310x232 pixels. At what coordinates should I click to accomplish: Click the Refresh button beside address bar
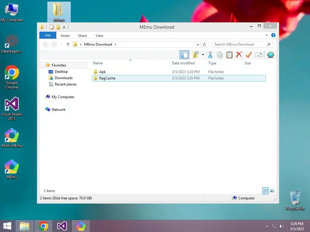pyautogui.click(x=204, y=44)
